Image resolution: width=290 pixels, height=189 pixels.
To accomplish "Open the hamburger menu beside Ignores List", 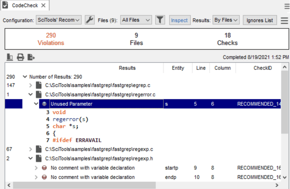I will click(x=284, y=20).
